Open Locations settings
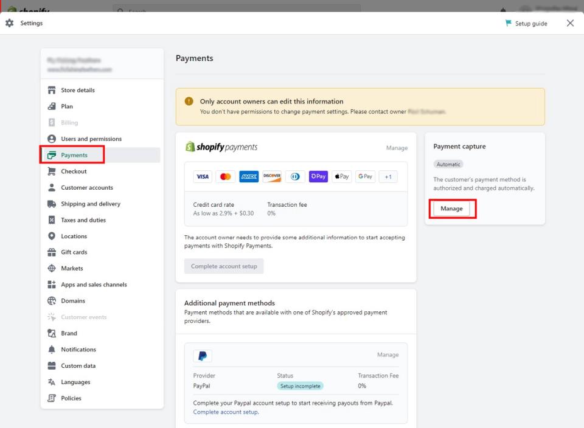This screenshot has height=428, width=584. point(74,236)
